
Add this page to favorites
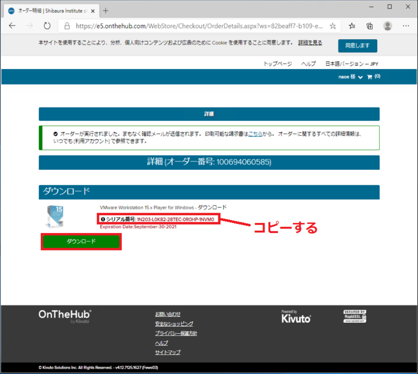tap(333, 26)
